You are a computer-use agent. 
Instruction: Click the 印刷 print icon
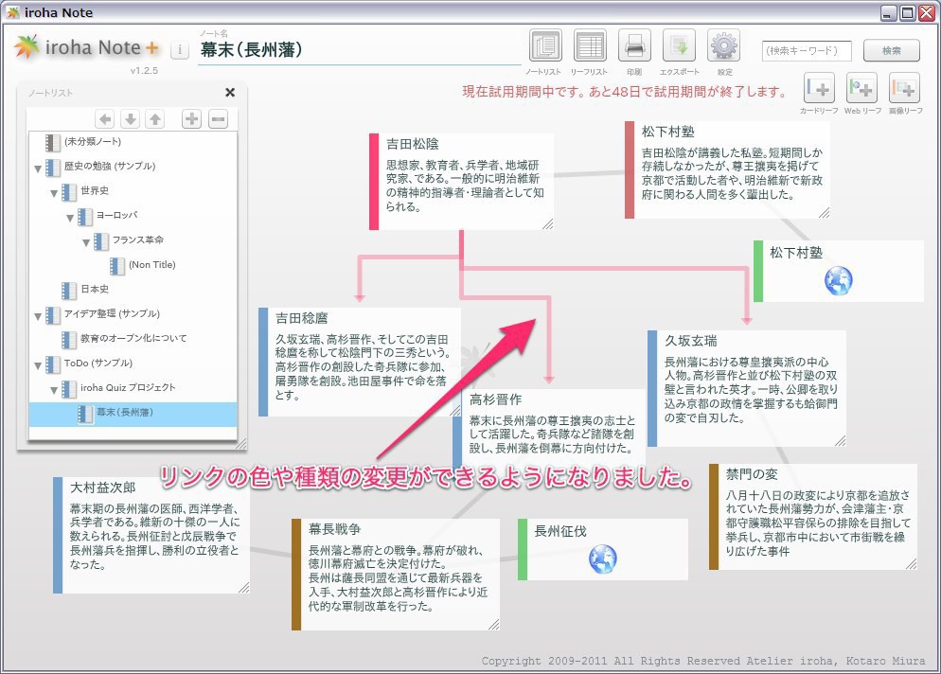tap(633, 44)
